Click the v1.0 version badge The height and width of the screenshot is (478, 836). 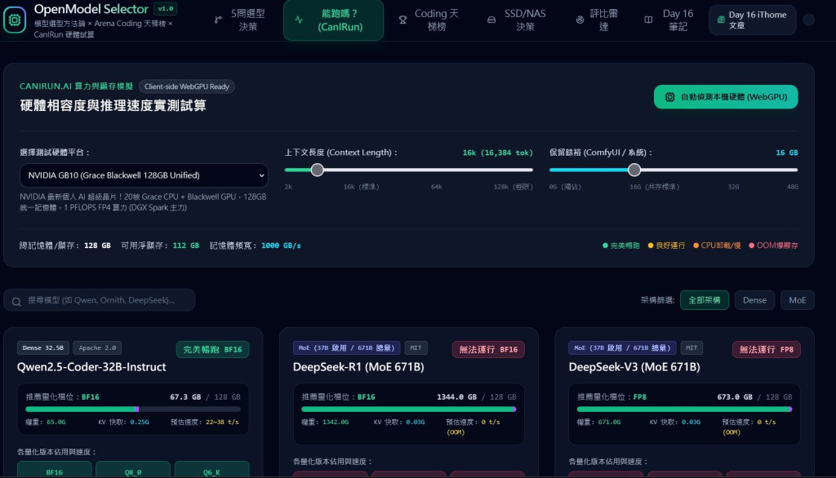(165, 8)
